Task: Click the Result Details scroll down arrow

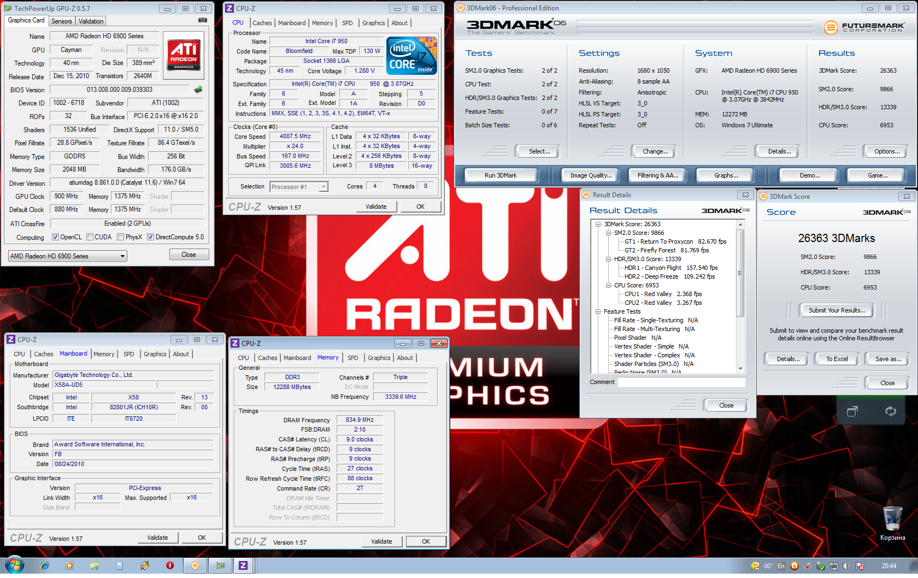Action: click(740, 369)
